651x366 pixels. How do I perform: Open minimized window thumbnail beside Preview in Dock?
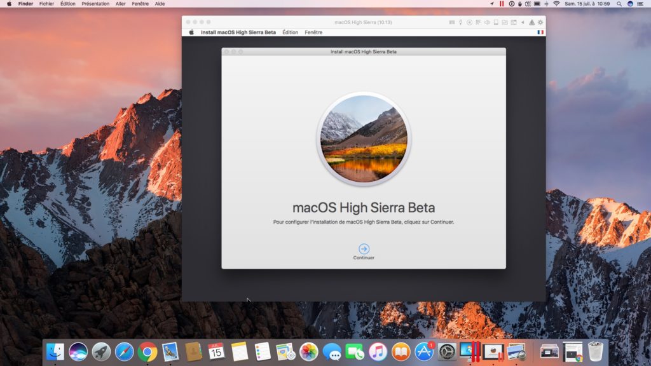pyautogui.click(x=549, y=352)
